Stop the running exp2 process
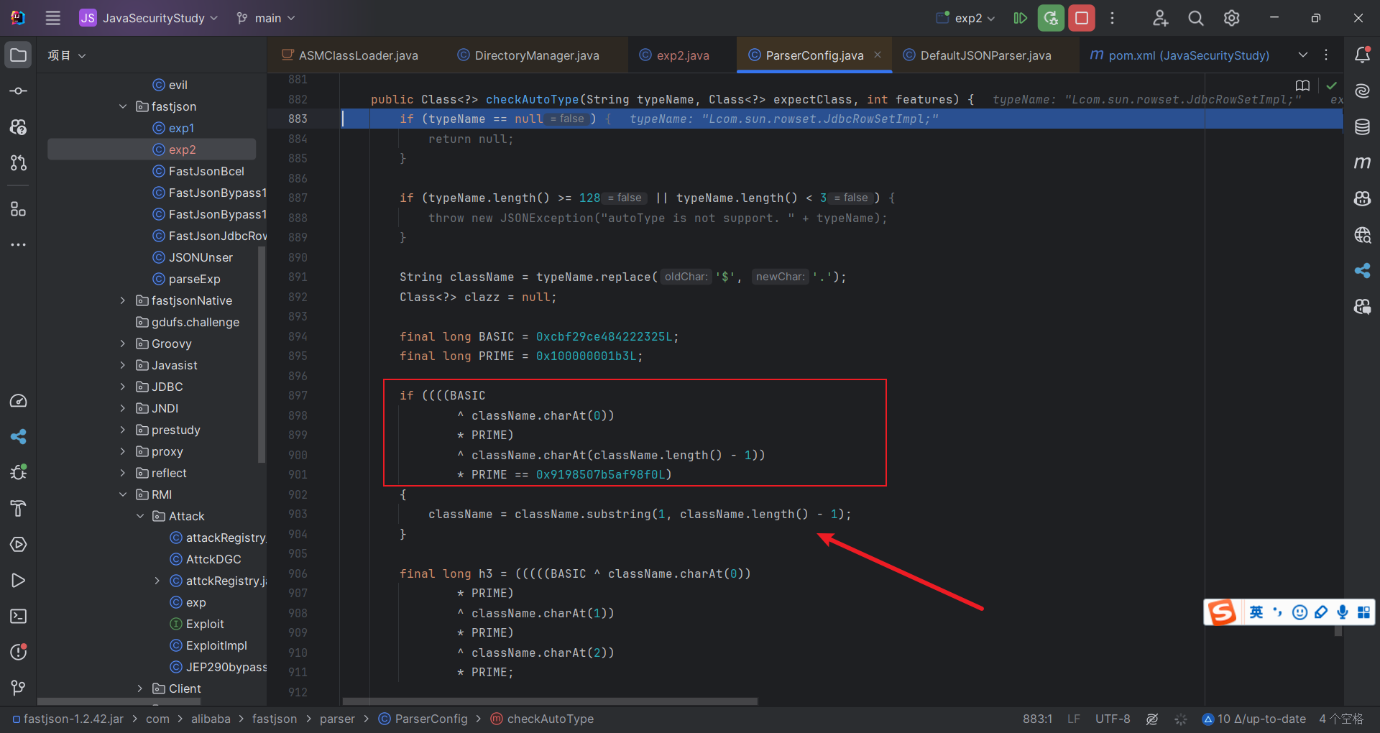 (x=1082, y=18)
